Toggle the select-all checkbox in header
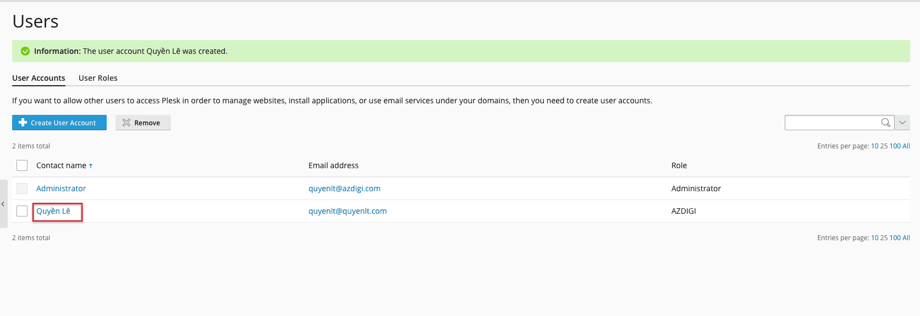 click(22, 165)
